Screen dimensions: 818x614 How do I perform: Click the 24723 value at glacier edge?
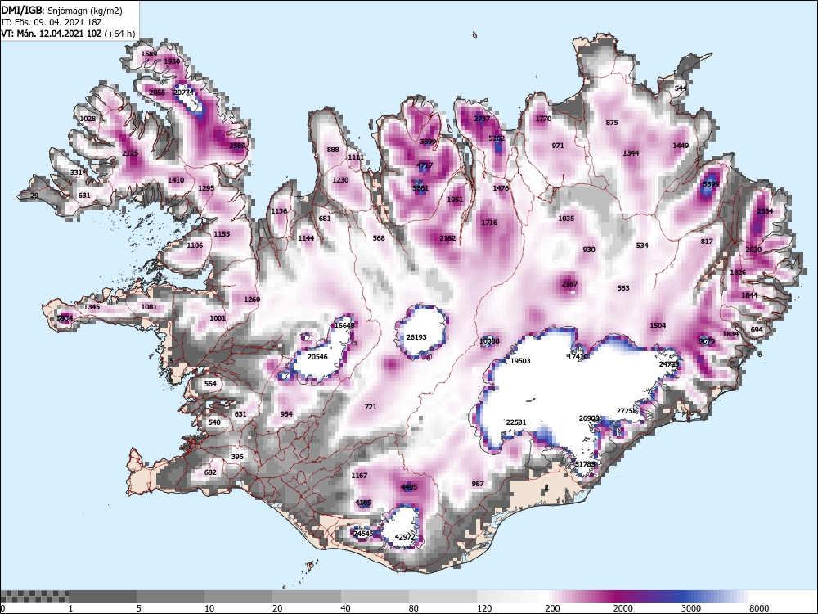coord(669,364)
